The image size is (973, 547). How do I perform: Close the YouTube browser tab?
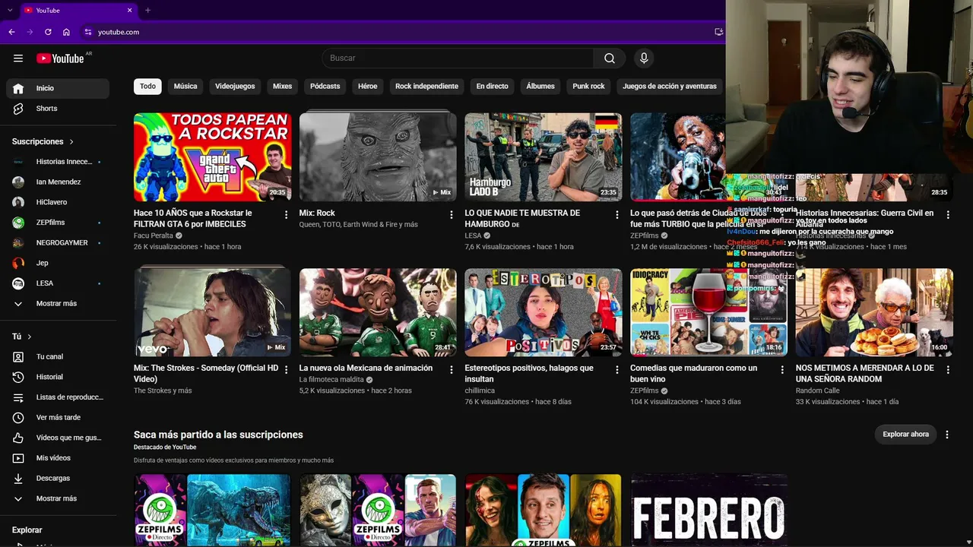point(130,11)
